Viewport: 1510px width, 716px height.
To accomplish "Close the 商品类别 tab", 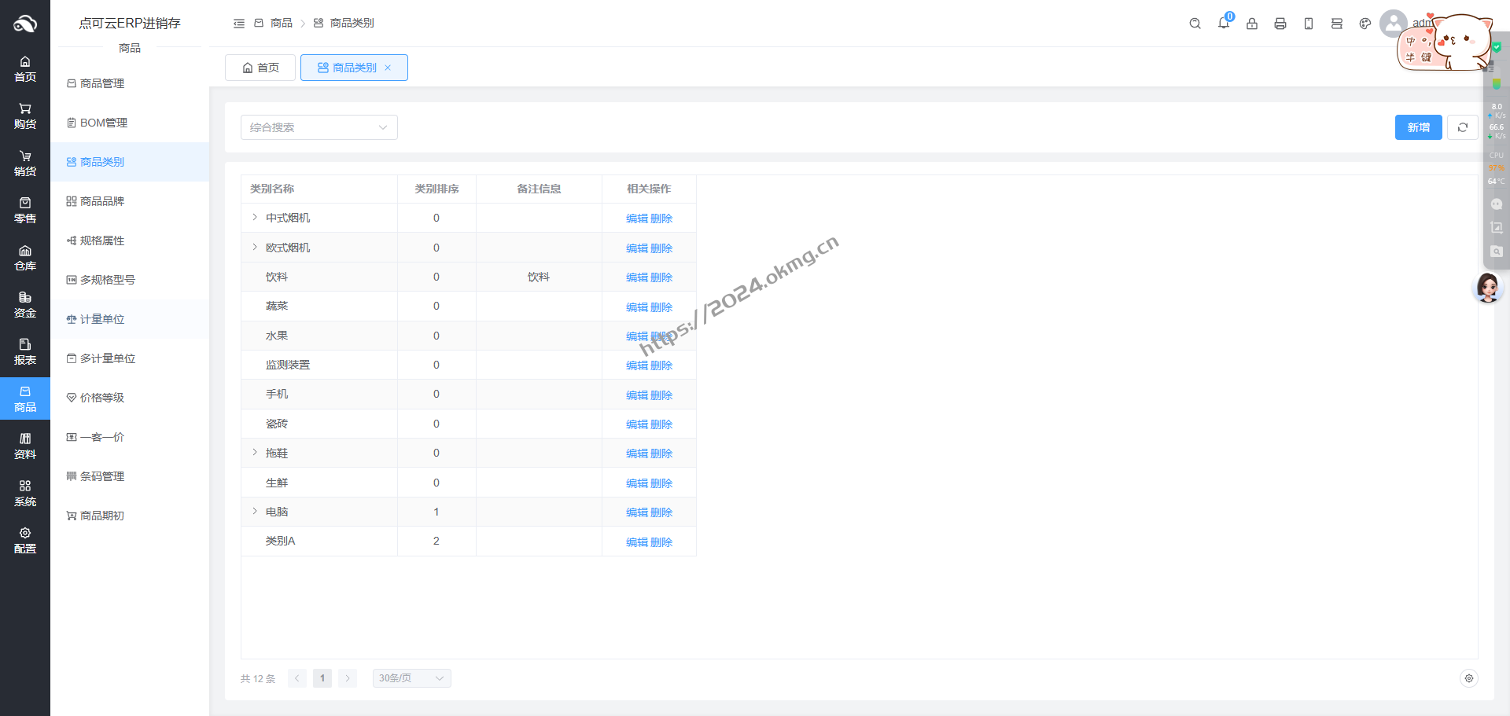I will coord(388,68).
